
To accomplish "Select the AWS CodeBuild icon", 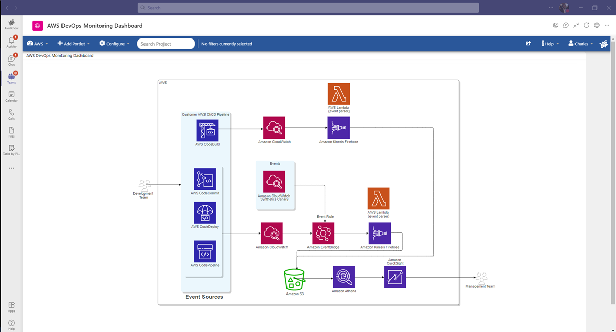I will point(208,130).
